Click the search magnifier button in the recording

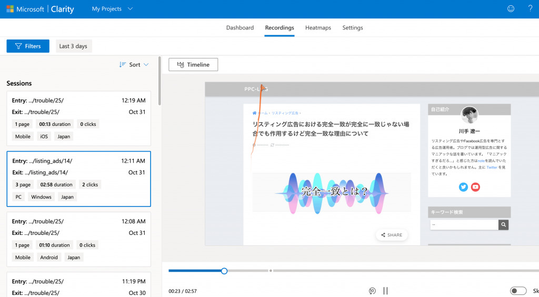pyautogui.click(x=503, y=224)
